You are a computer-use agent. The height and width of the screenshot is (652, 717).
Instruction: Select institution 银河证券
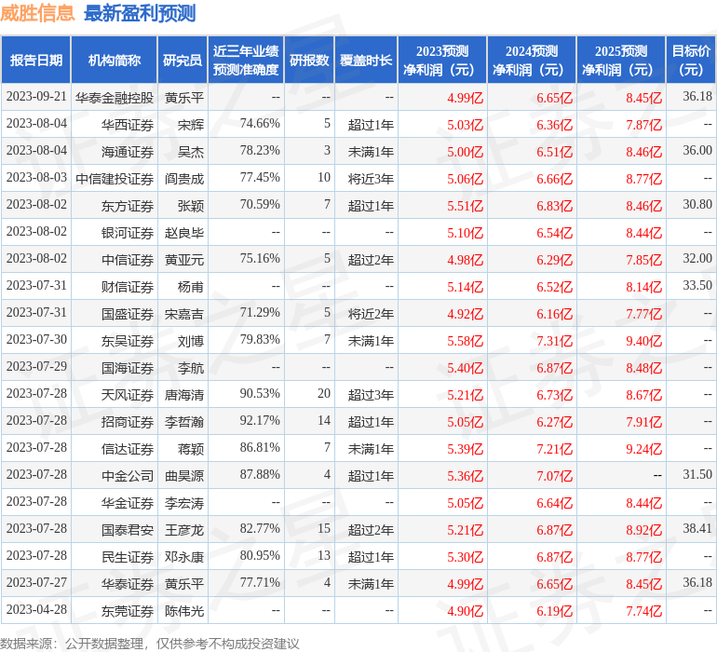pyautogui.click(x=128, y=233)
